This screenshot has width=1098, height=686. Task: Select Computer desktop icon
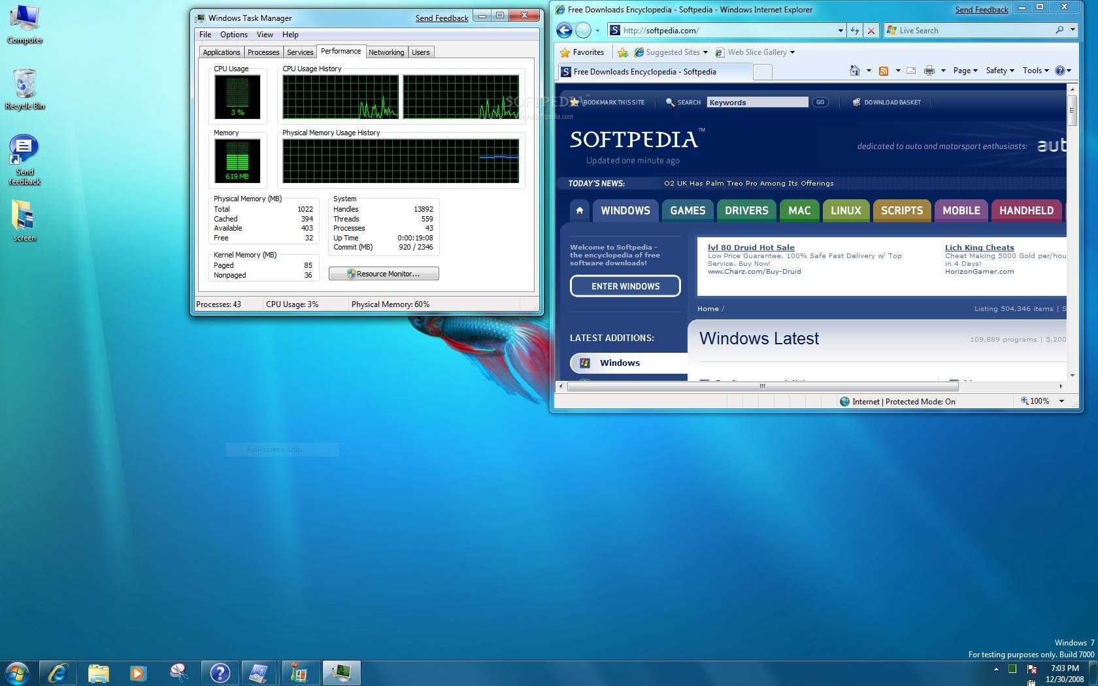tap(25, 24)
